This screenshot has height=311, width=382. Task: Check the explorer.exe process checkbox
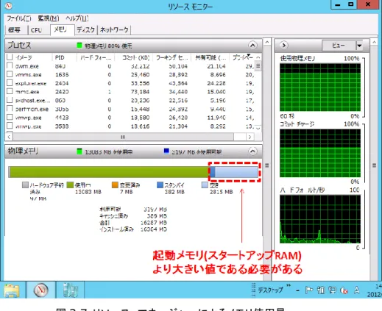pos(10,83)
